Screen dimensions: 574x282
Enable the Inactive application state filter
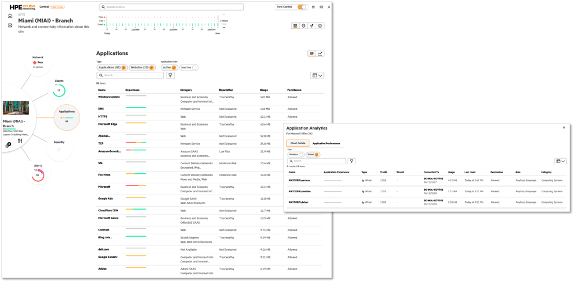(x=188, y=68)
